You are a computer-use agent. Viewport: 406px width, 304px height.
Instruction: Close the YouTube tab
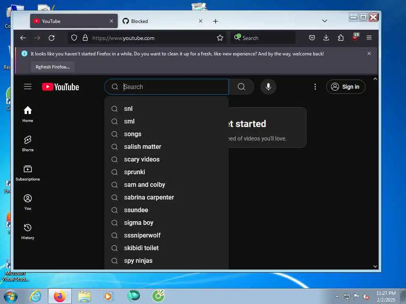point(111,21)
